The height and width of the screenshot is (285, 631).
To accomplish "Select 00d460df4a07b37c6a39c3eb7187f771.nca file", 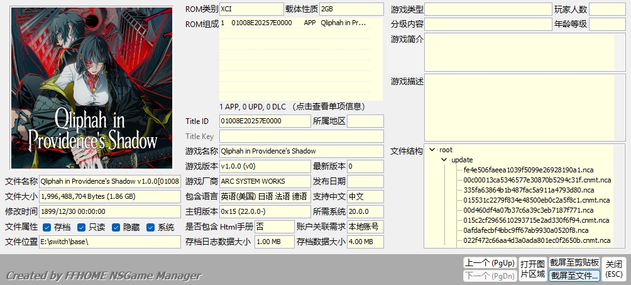I will (529, 210).
